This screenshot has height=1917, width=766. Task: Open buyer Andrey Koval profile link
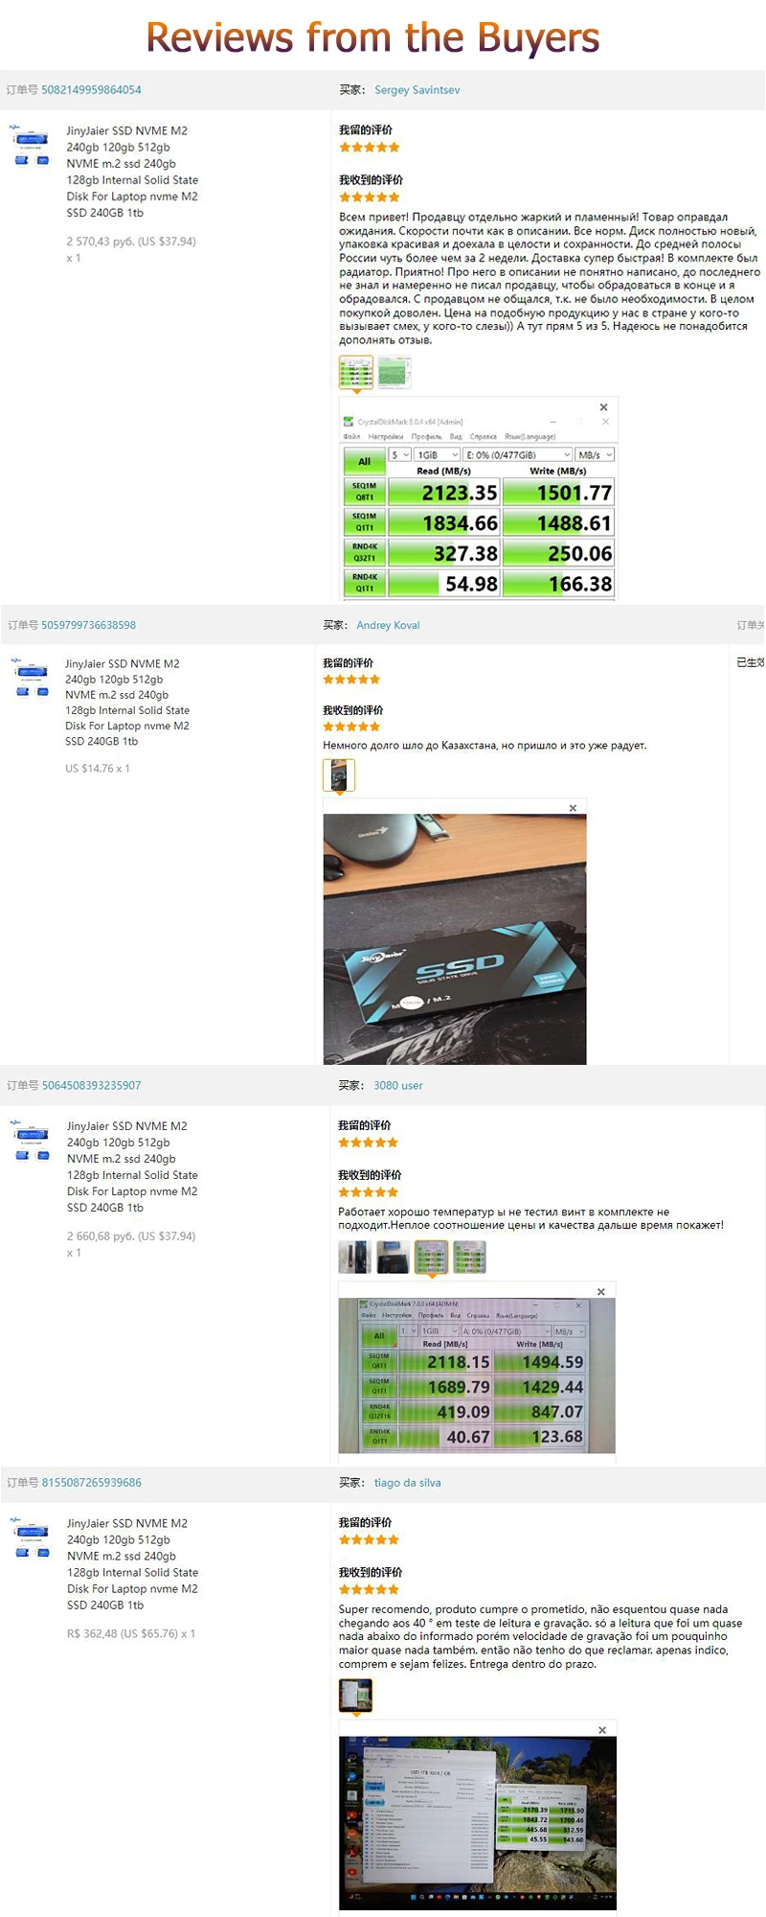click(x=388, y=625)
